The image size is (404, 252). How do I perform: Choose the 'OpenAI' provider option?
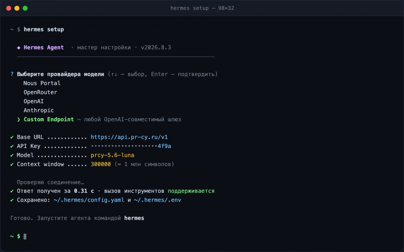point(34,101)
